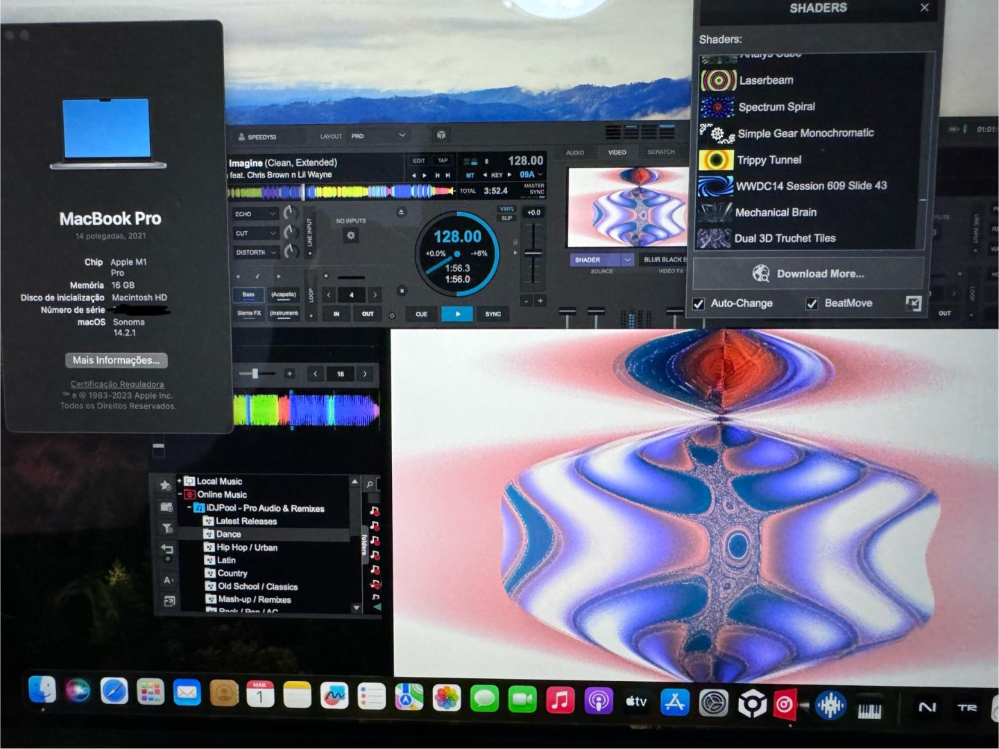Viewport: 999px width, 749px height.
Task: Click the CUE button
Action: coord(421,314)
